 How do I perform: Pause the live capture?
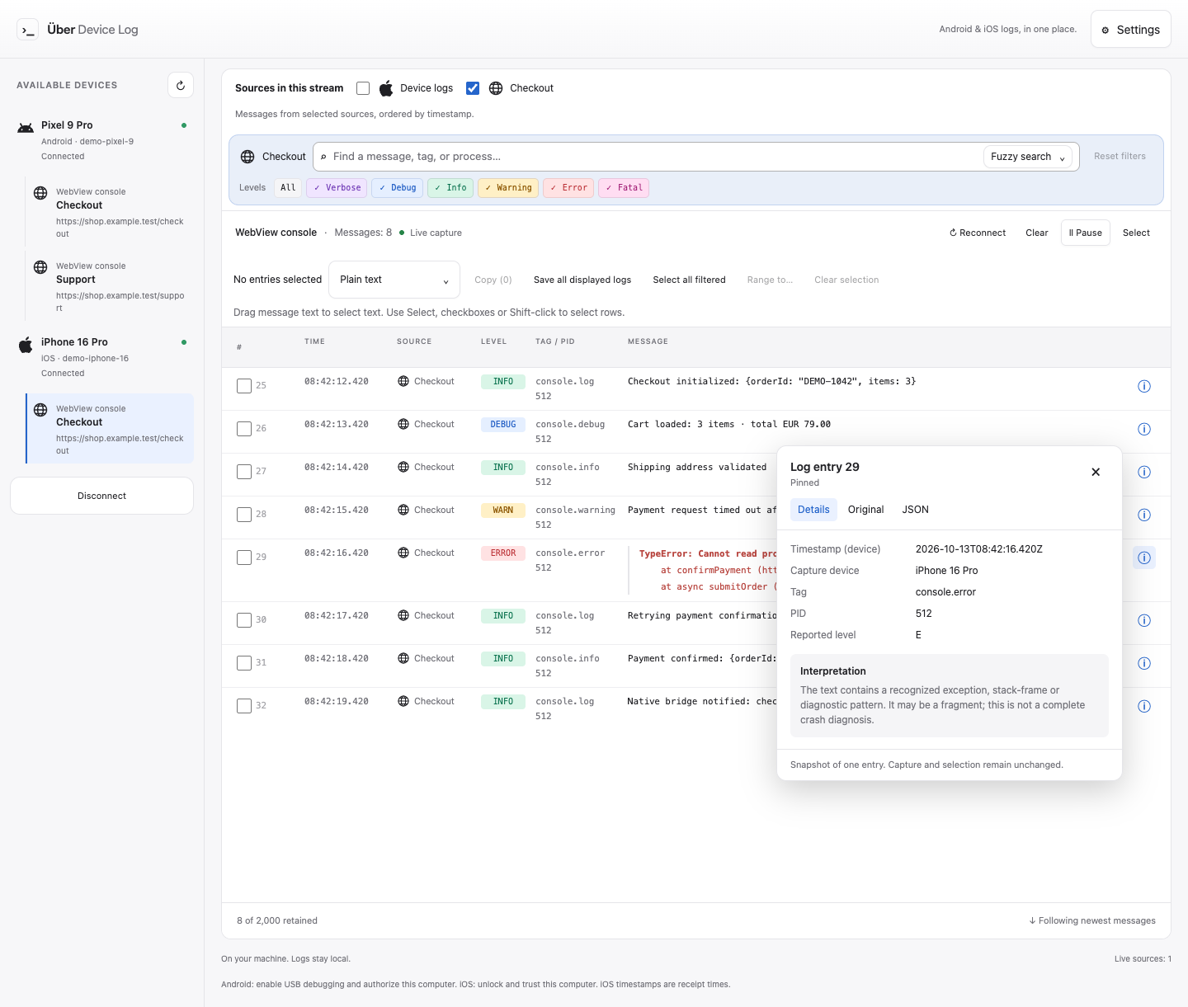tap(1086, 233)
